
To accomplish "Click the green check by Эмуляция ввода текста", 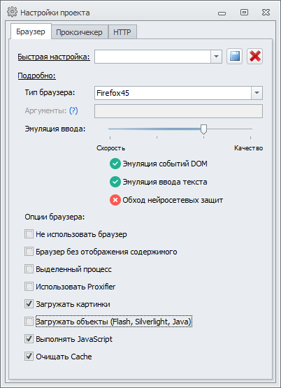I will tap(115, 182).
